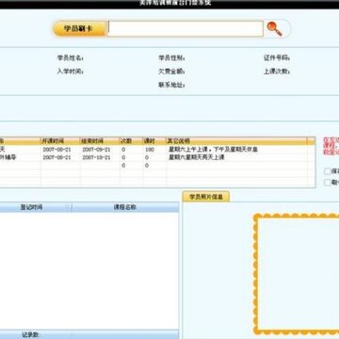Click the 次数 column header
This screenshot has width=339, height=339.
coord(131,141)
